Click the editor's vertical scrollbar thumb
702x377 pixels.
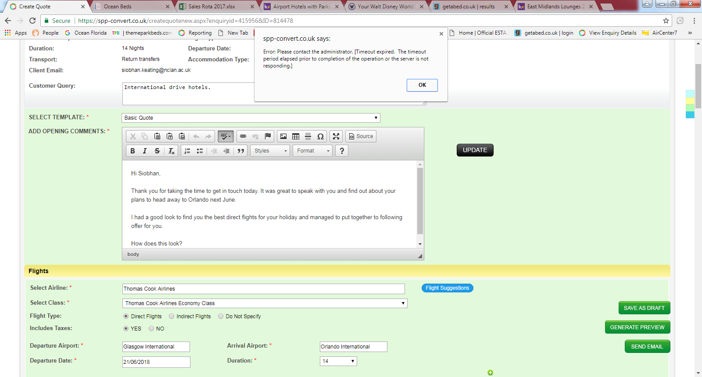(x=420, y=201)
